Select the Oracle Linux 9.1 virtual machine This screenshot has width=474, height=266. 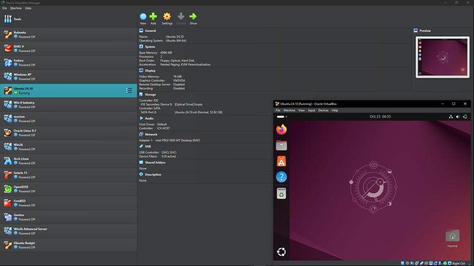coord(69,132)
